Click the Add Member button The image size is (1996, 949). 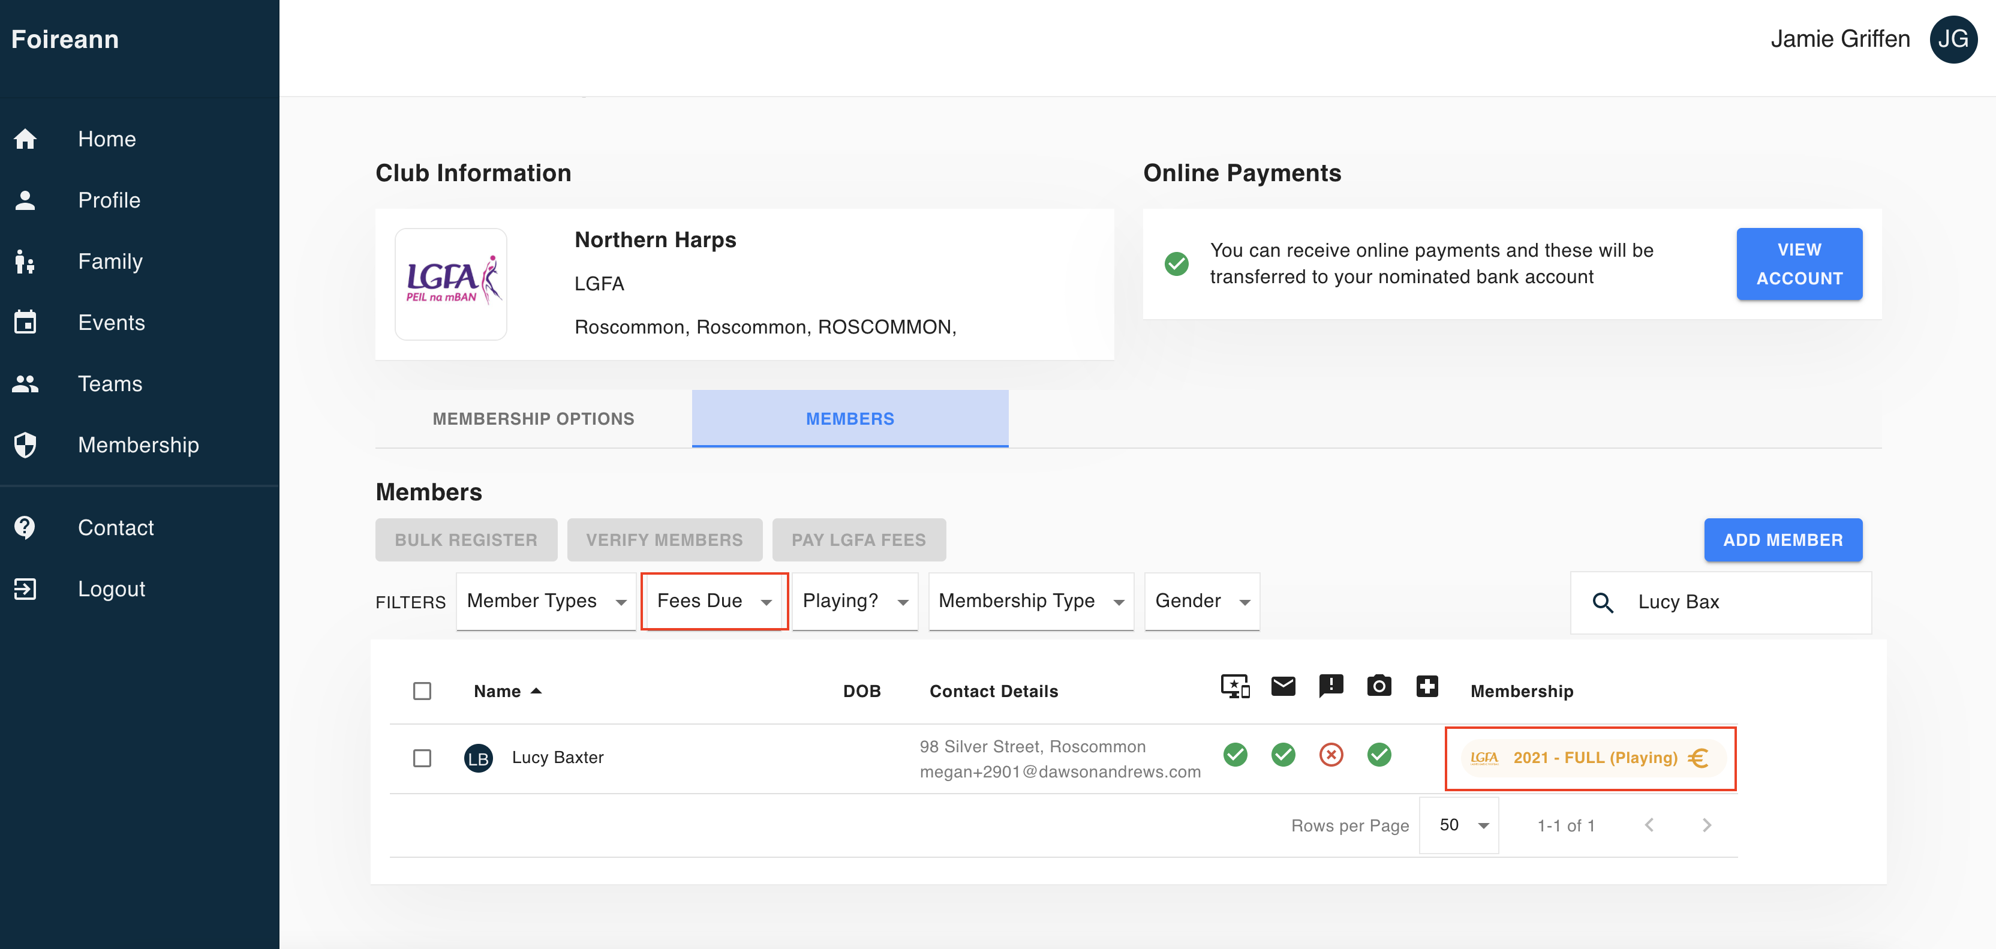(x=1783, y=540)
